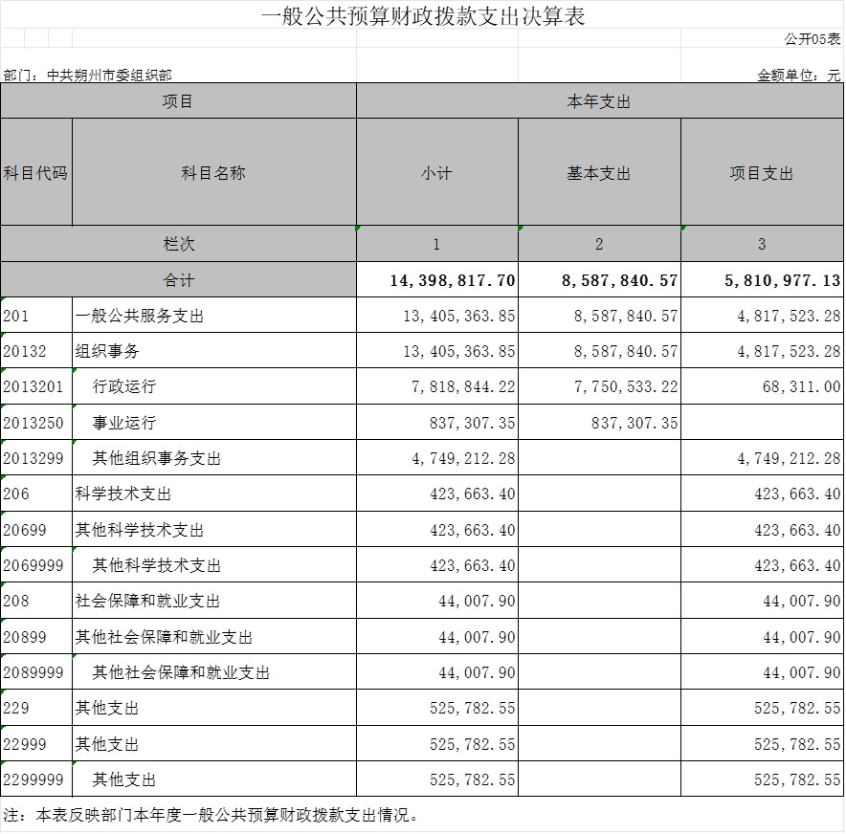Click code cell 2069999
This screenshot has height=834, width=846.
pos(36,565)
